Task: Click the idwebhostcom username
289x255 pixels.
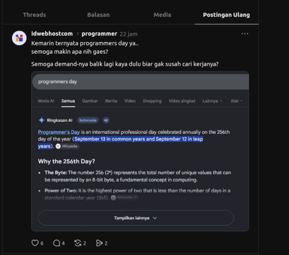Action: click(52, 33)
